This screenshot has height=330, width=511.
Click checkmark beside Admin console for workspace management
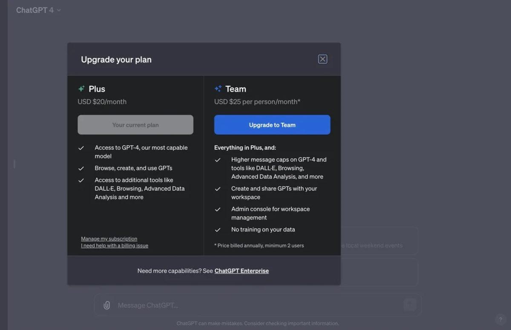[218, 209]
